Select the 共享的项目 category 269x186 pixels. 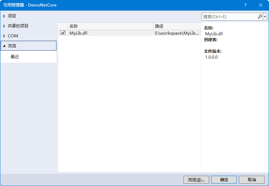tap(18, 26)
